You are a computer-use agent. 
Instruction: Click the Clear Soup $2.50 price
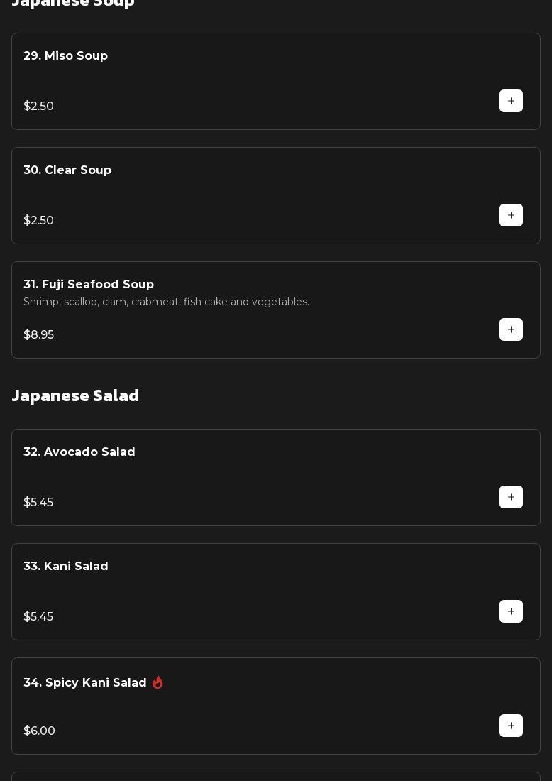tap(38, 220)
